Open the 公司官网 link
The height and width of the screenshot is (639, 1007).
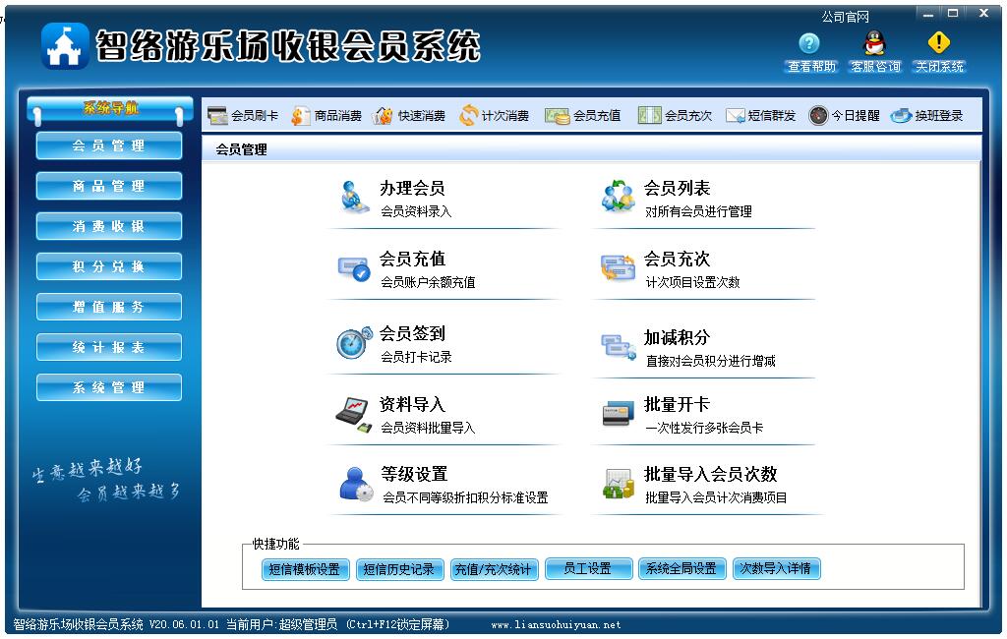pos(845,17)
